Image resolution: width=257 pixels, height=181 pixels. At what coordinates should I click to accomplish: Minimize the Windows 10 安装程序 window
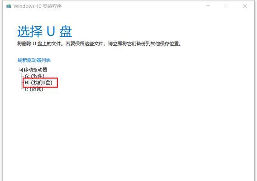[208, 6]
